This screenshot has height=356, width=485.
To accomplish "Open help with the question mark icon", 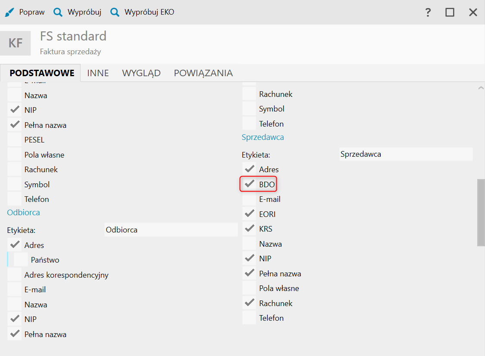I will (428, 12).
